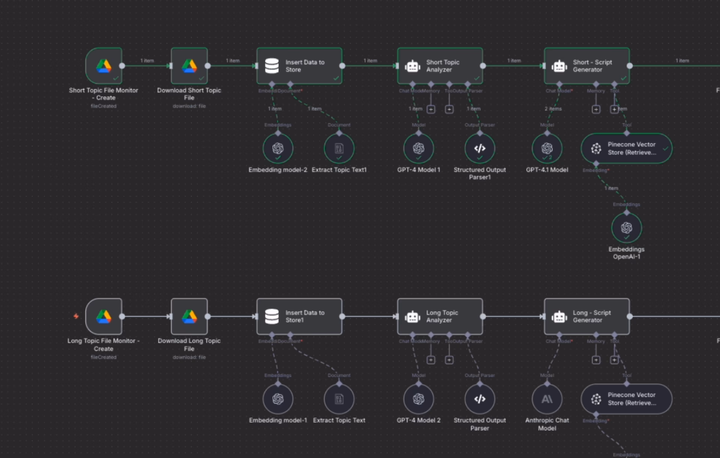The image size is (720, 458).
Task: Select the Embedding model-2 OpenAI node
Action: [x=278, y=148]
